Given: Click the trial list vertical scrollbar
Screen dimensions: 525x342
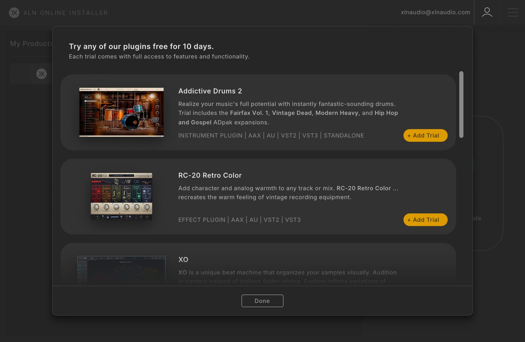Looking at the screenshot, I should [461, 105].
